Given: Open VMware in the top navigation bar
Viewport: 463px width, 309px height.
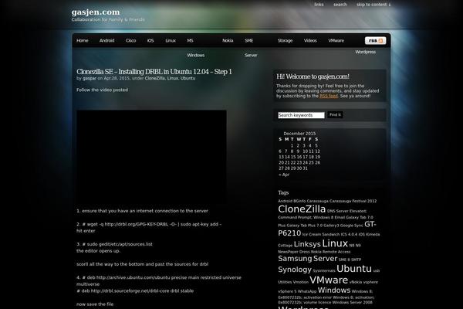Looking at the screenshot, I should (336, 40).
